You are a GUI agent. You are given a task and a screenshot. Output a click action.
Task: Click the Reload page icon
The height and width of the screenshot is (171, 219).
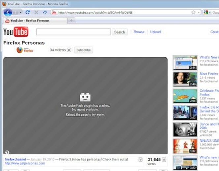coord(27,13)
